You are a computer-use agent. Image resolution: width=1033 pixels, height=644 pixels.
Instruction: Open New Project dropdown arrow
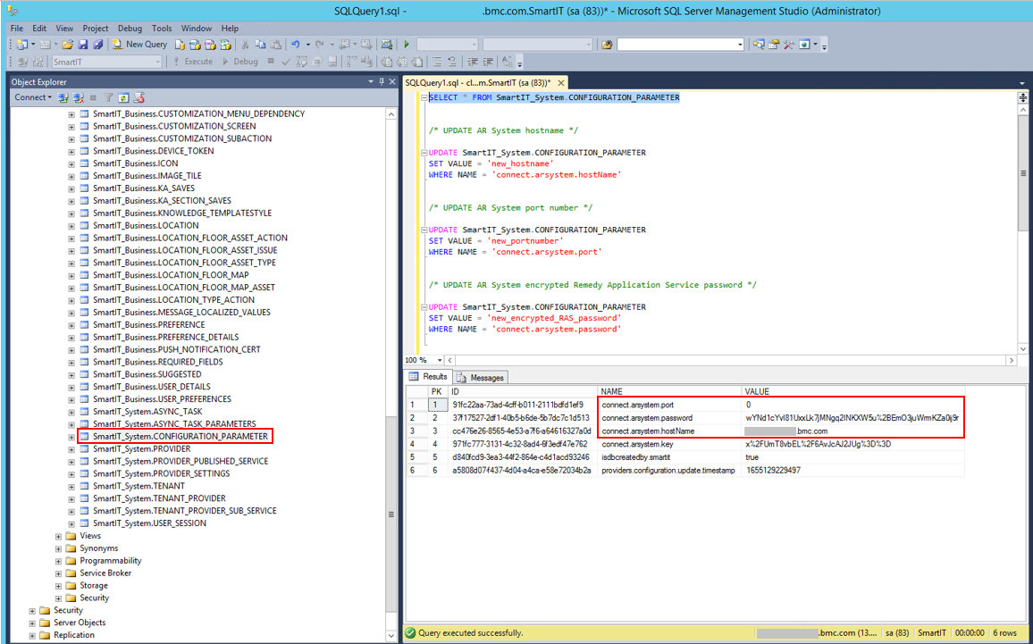point(33,45)
